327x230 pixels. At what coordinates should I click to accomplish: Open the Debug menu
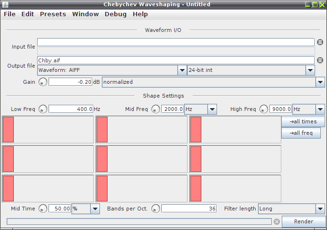[116, 14]
